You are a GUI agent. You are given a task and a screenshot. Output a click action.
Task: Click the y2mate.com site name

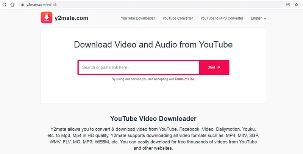coord(71,18)
